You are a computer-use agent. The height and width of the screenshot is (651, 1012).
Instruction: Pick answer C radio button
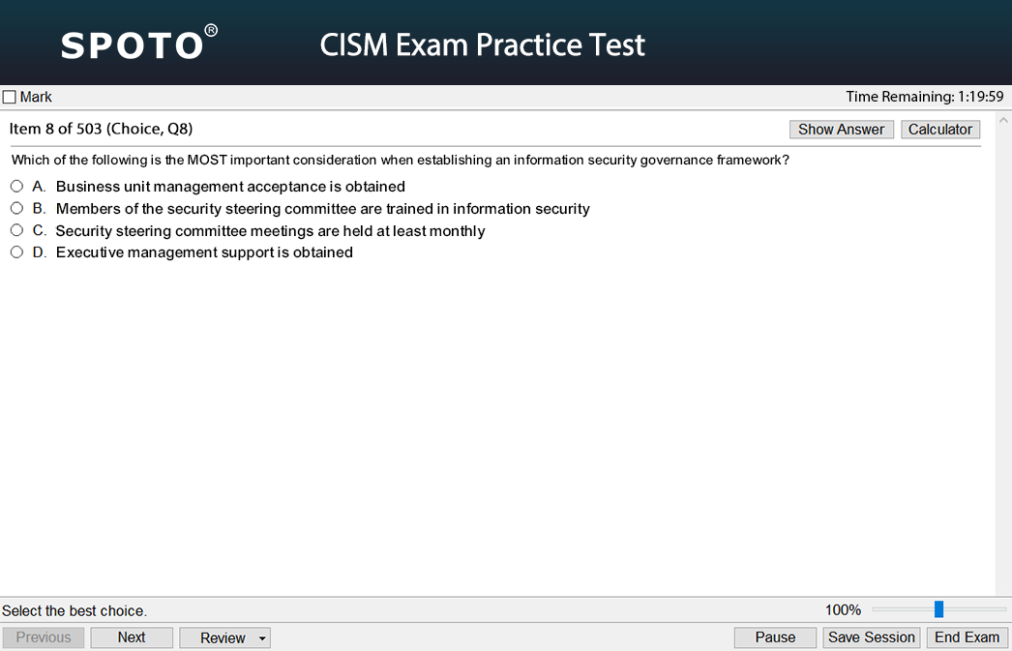coord(16,230)
